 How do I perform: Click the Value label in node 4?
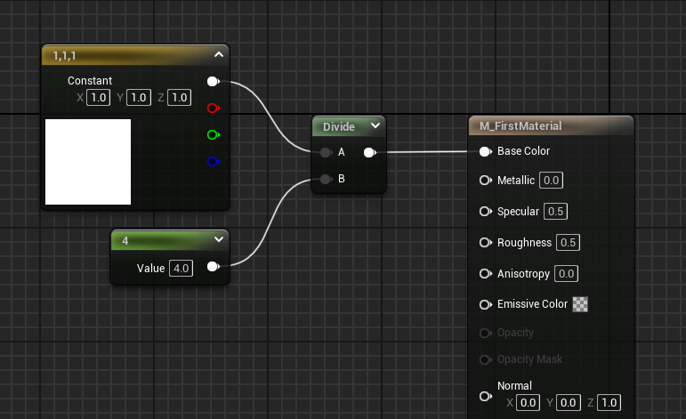click(150, 268)
